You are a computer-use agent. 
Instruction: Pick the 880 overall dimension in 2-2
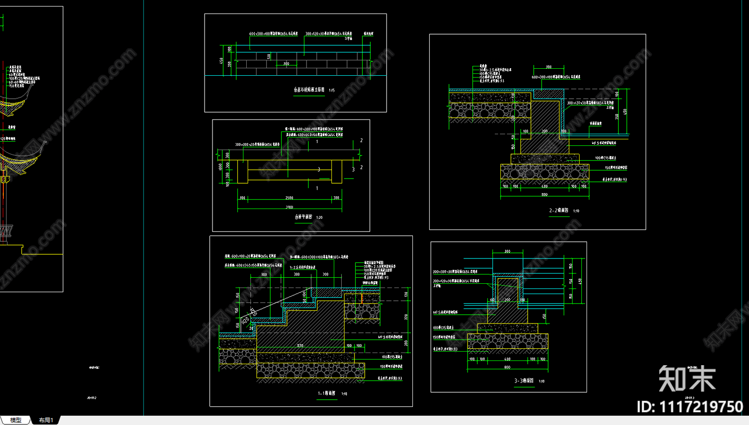pyautogui.click(x=544, y=194)
